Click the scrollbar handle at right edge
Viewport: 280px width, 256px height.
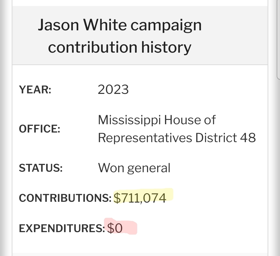278,39
